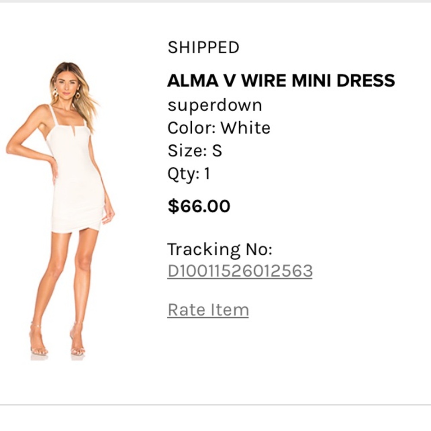Click the underline beneath Rate Item
The image size is (431, 431).
[208, 317]
